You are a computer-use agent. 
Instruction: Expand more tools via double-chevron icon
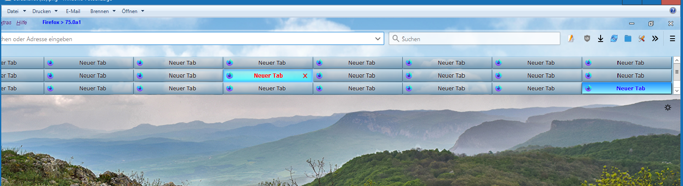[655, 39]
